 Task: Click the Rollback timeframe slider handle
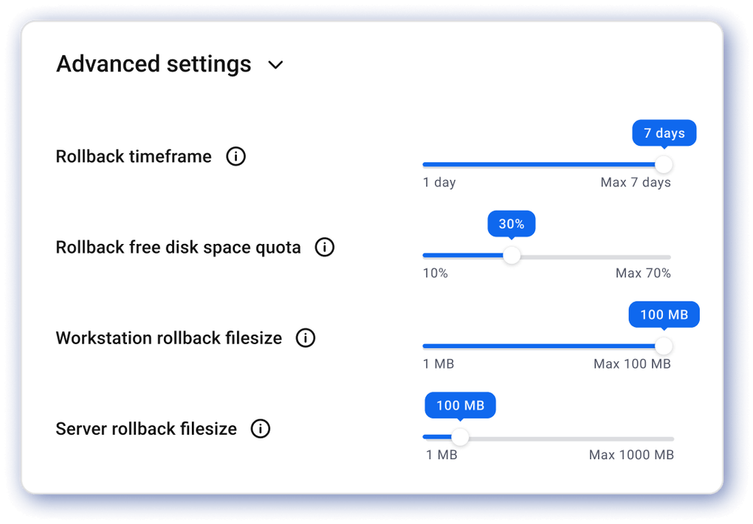[x=664, y=164]
